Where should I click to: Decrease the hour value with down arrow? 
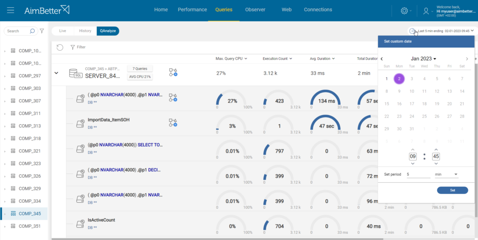tap(413, 164)
